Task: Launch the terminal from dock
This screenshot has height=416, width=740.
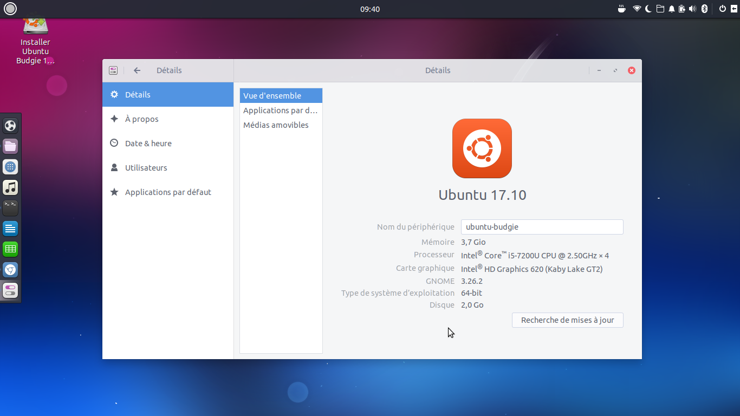Action: click(x=10, y=208)
